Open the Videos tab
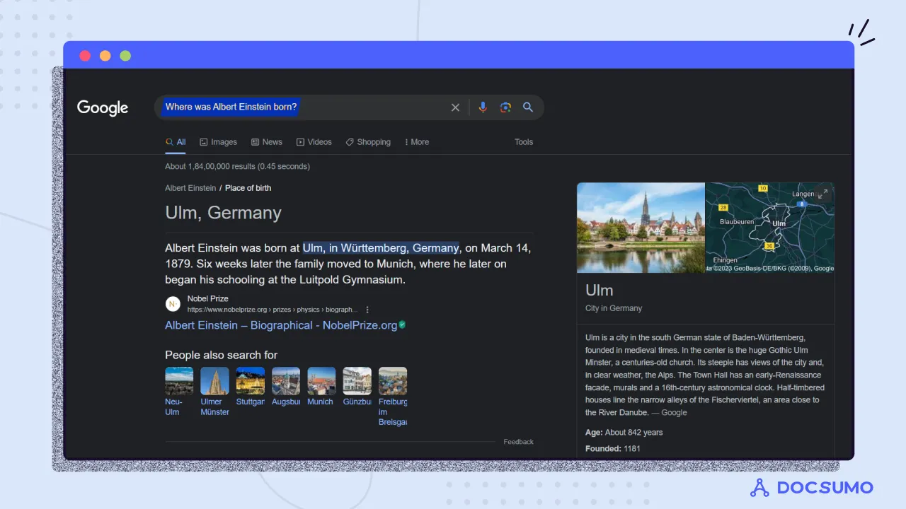Viewport: 906px width, 509px height. tap(314, 142)
